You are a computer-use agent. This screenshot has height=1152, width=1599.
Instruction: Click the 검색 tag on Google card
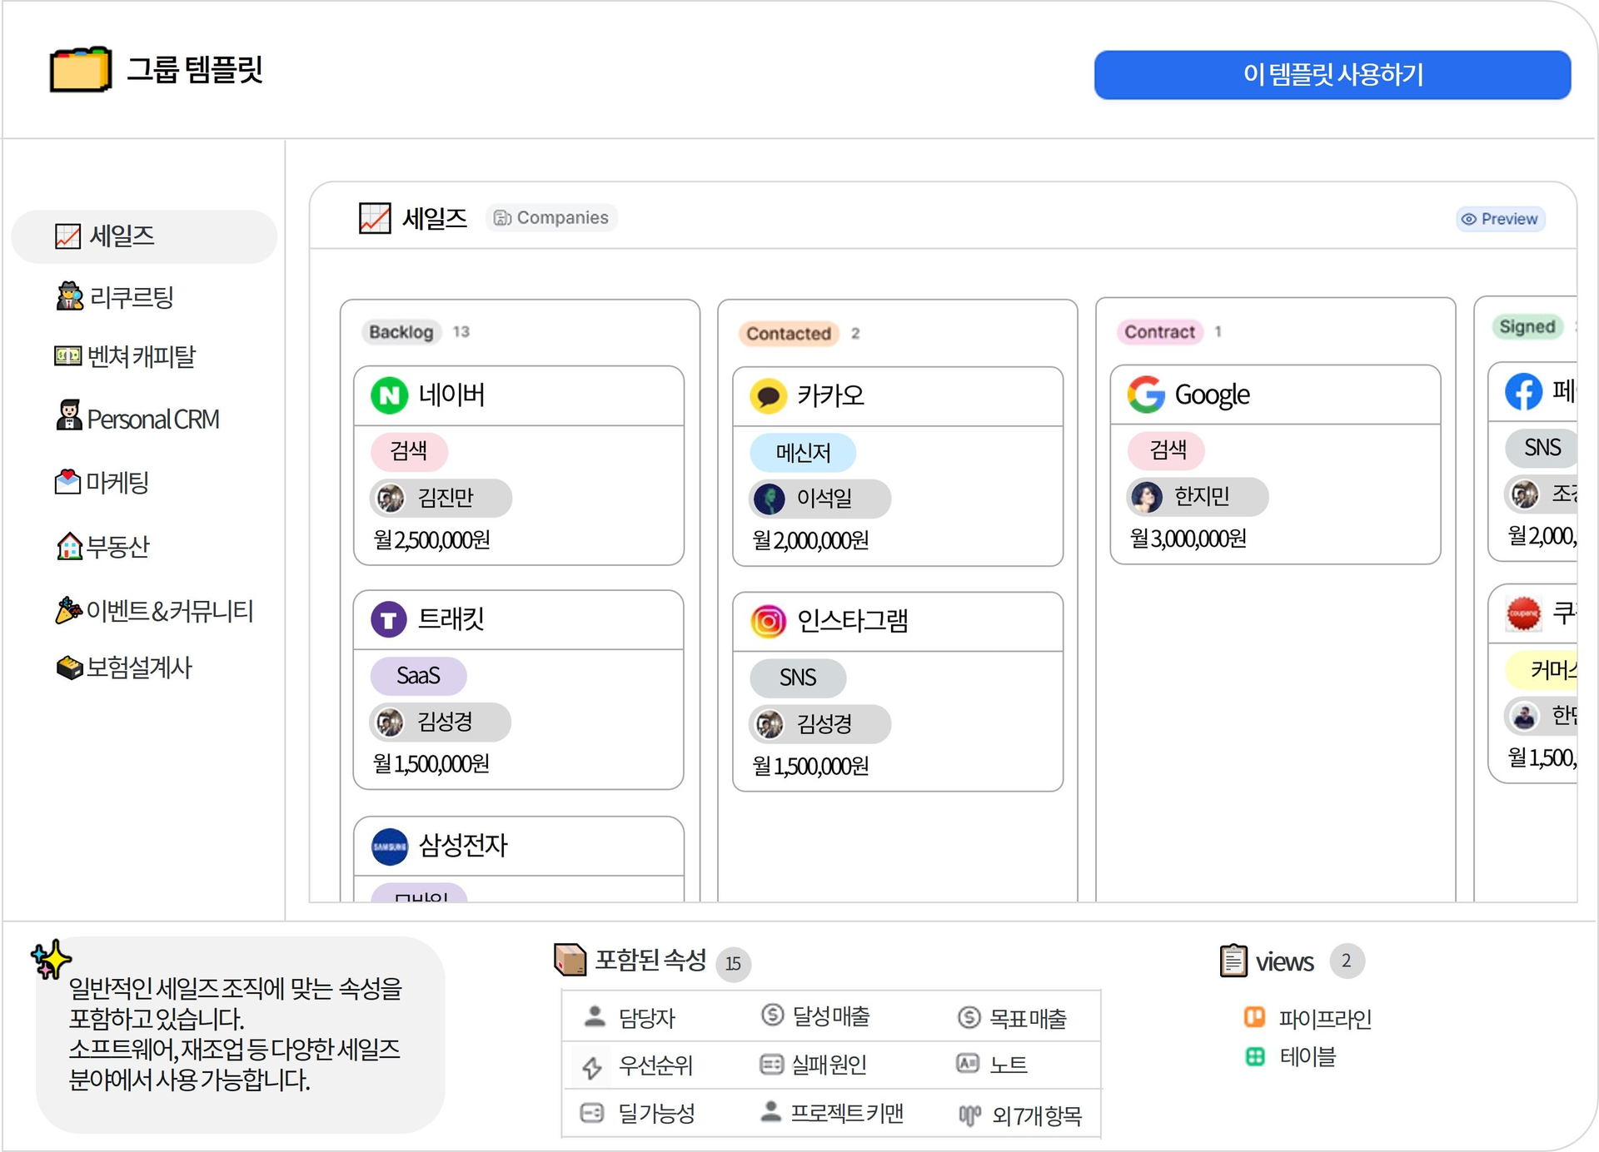pyautogui.click(x=1167, y=450)
